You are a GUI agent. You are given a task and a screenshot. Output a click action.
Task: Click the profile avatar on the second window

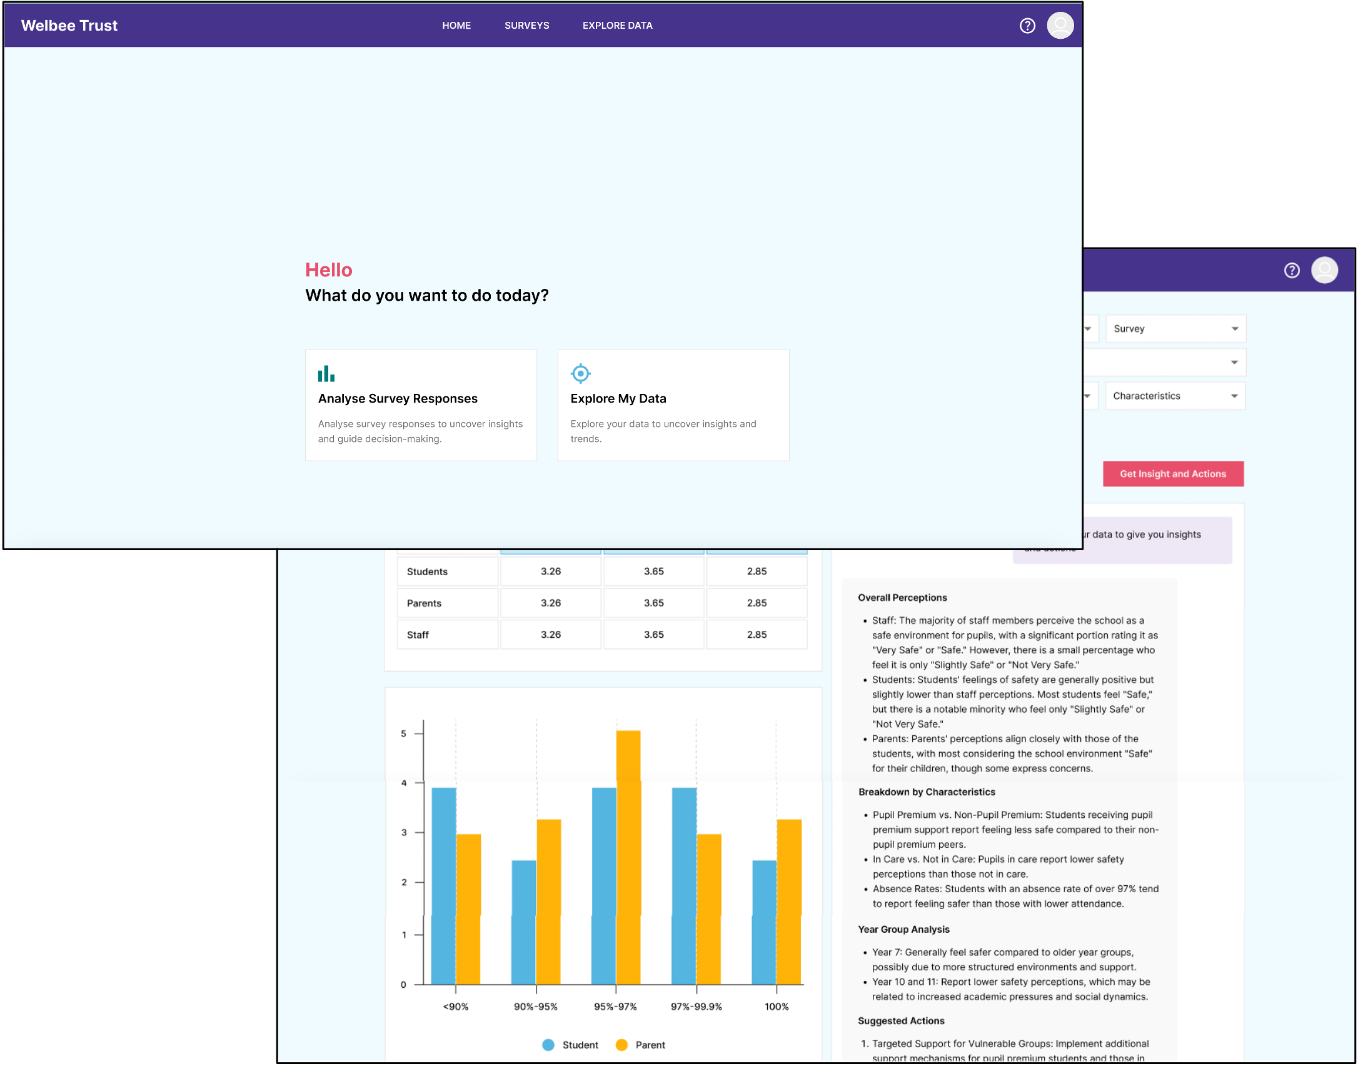pyautogui.click(x=1325, y=270)
